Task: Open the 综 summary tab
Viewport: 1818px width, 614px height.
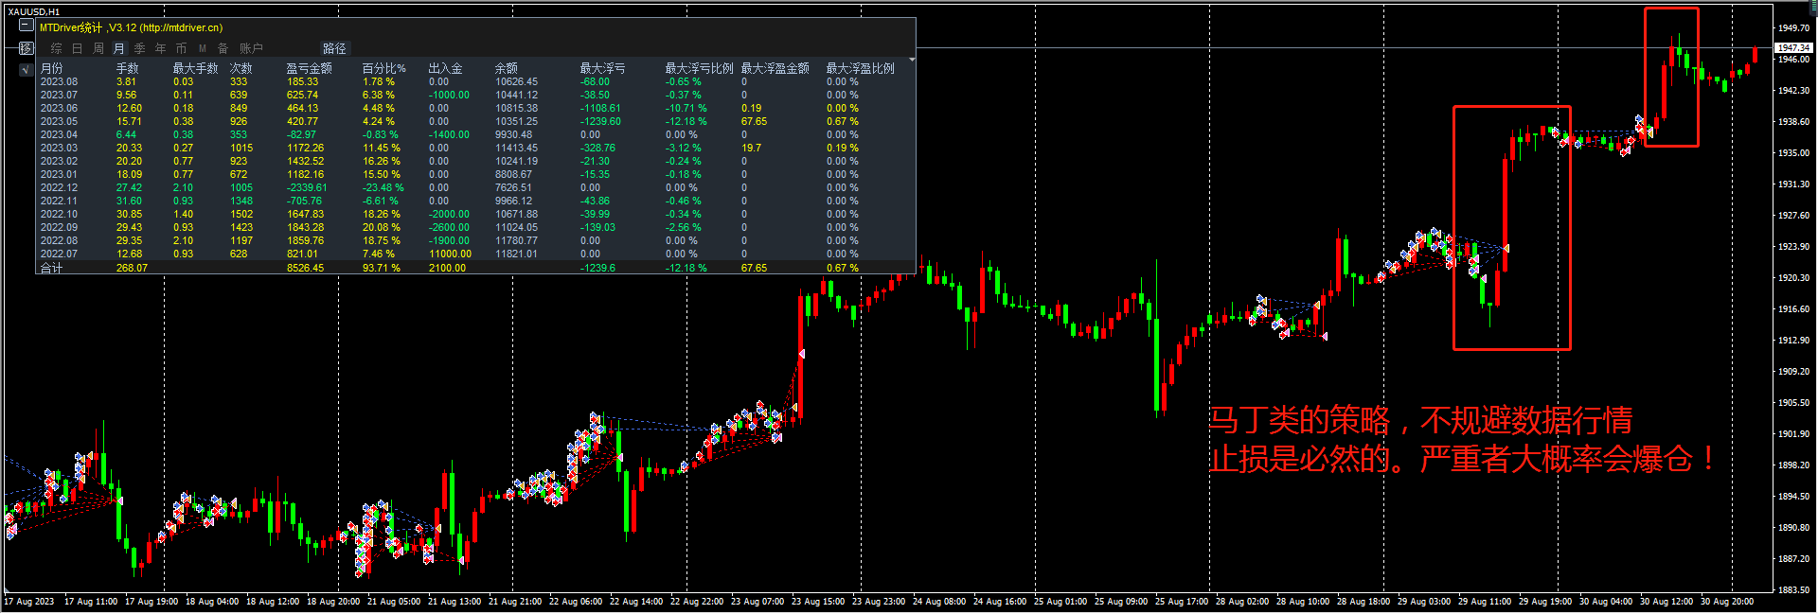Action: [x=56, y=48]
